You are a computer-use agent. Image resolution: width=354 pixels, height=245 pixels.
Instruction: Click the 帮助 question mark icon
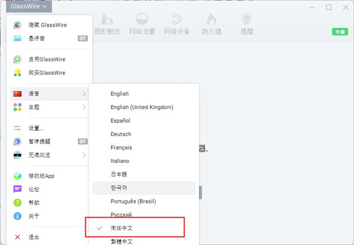point(17,203)
